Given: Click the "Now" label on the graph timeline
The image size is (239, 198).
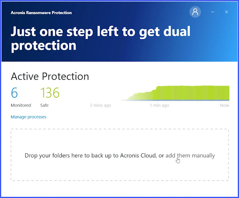Looking at the screenshot, I should point(224,105).
